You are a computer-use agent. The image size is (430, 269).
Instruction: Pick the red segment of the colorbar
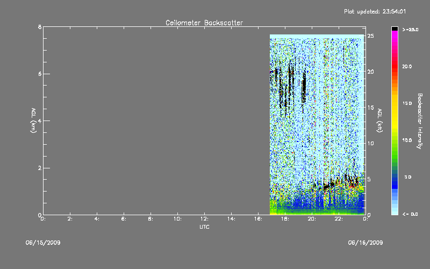[395, 65]
